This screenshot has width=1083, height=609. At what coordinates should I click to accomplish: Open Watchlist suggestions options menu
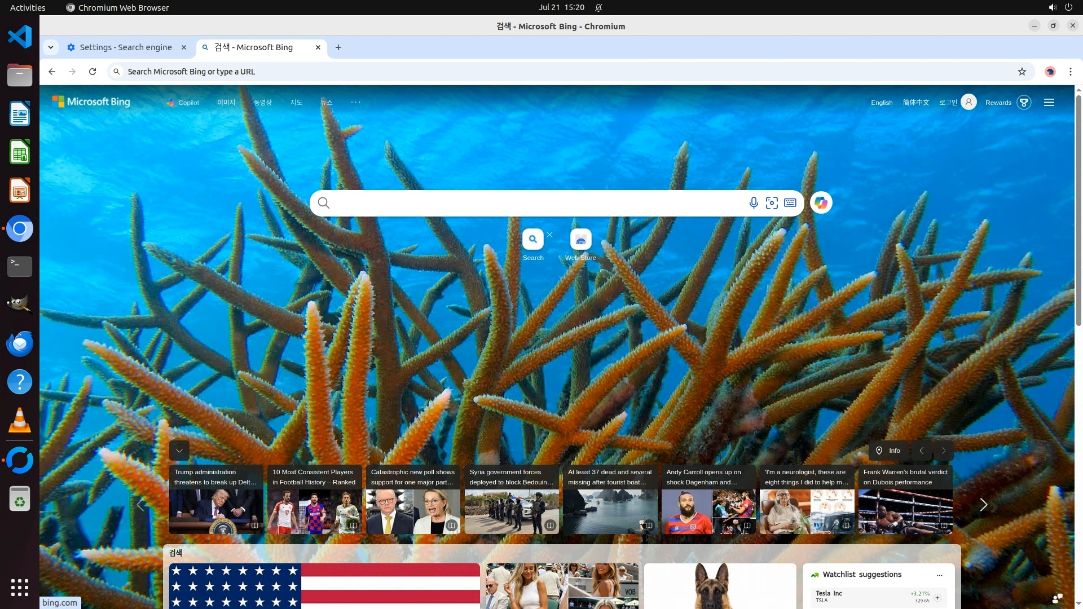939,575
